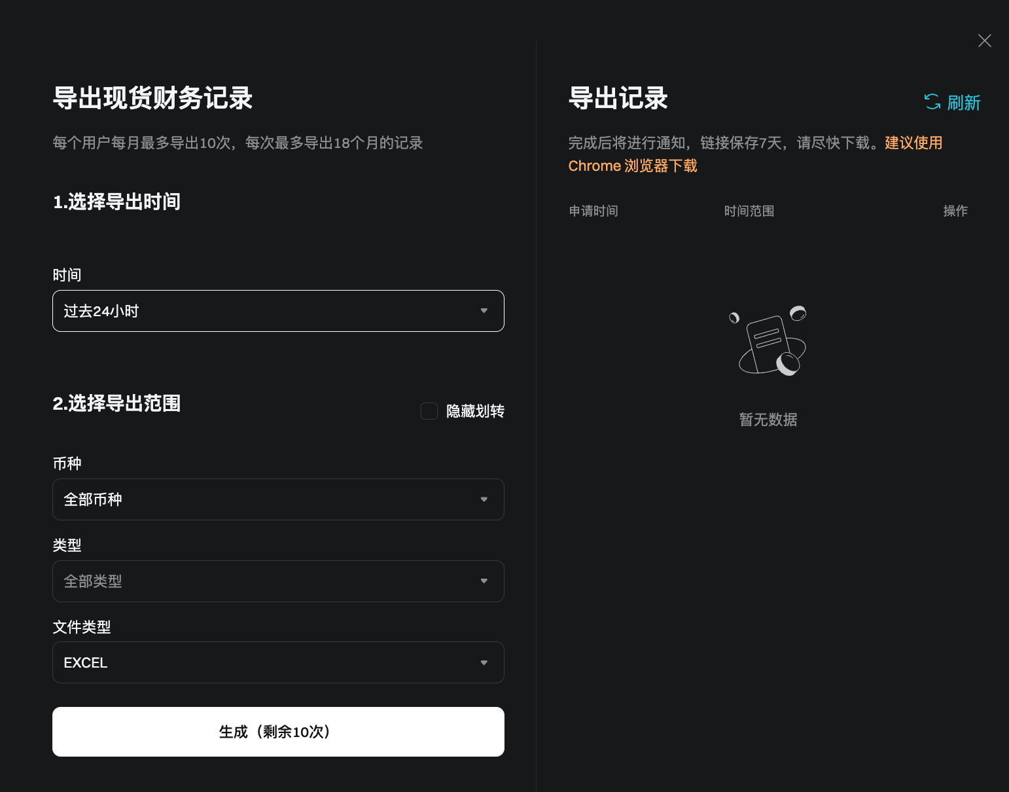Screen dimensions: 1009x792
Task: Dismiss the dialog using the X icon
Action: tap(984, 41)
